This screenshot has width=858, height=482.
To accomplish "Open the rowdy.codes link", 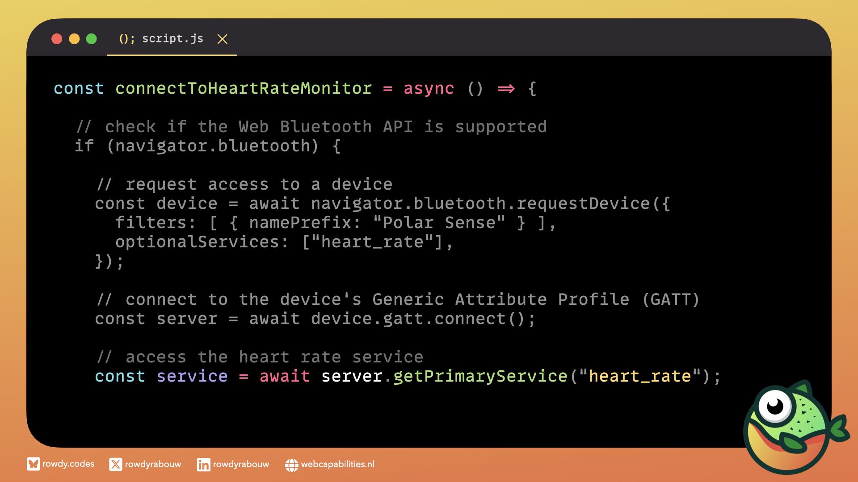I will [x=68, y=464].
